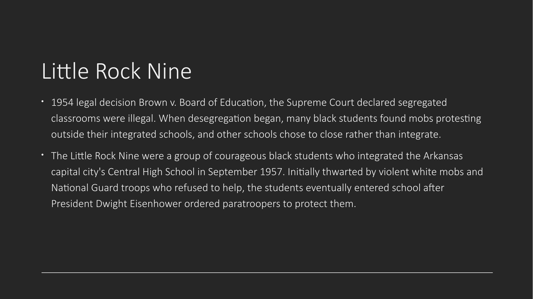Click the word "desegregation" in first paragraph

219,119
